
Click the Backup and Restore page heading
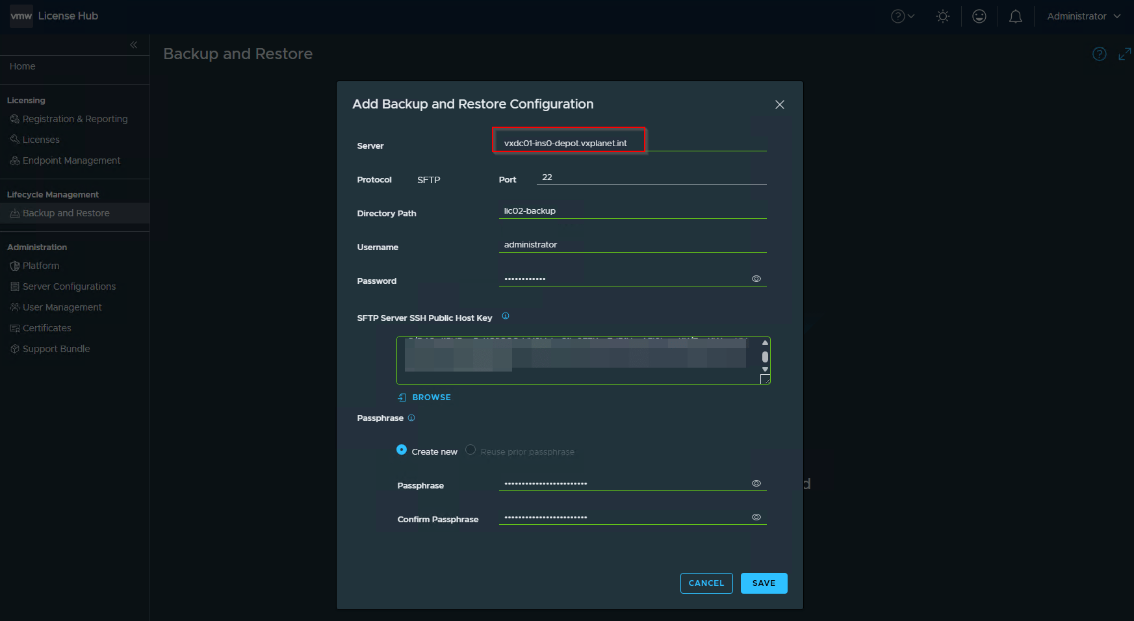point(238,54)
